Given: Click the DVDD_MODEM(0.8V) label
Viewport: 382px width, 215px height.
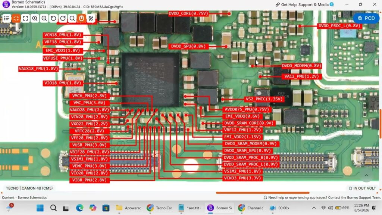Looking at the screenshot, I should 301,66.
